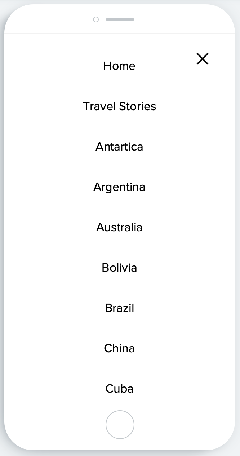Screen dimensions: 240x456
Task: Click the Home link
Action: click(119, 66)
